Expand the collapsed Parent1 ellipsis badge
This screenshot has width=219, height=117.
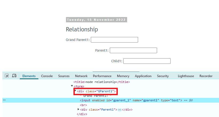tap(120, 110)
